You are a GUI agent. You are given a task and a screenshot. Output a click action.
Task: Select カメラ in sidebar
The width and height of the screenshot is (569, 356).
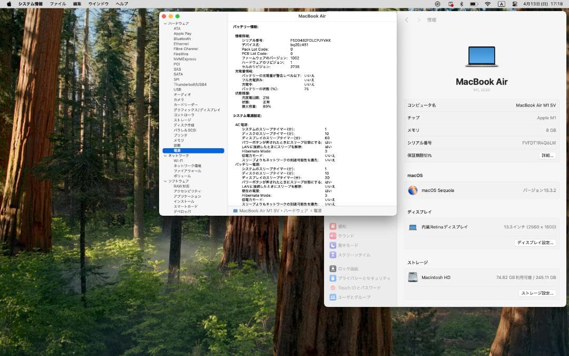coord(179,100)
